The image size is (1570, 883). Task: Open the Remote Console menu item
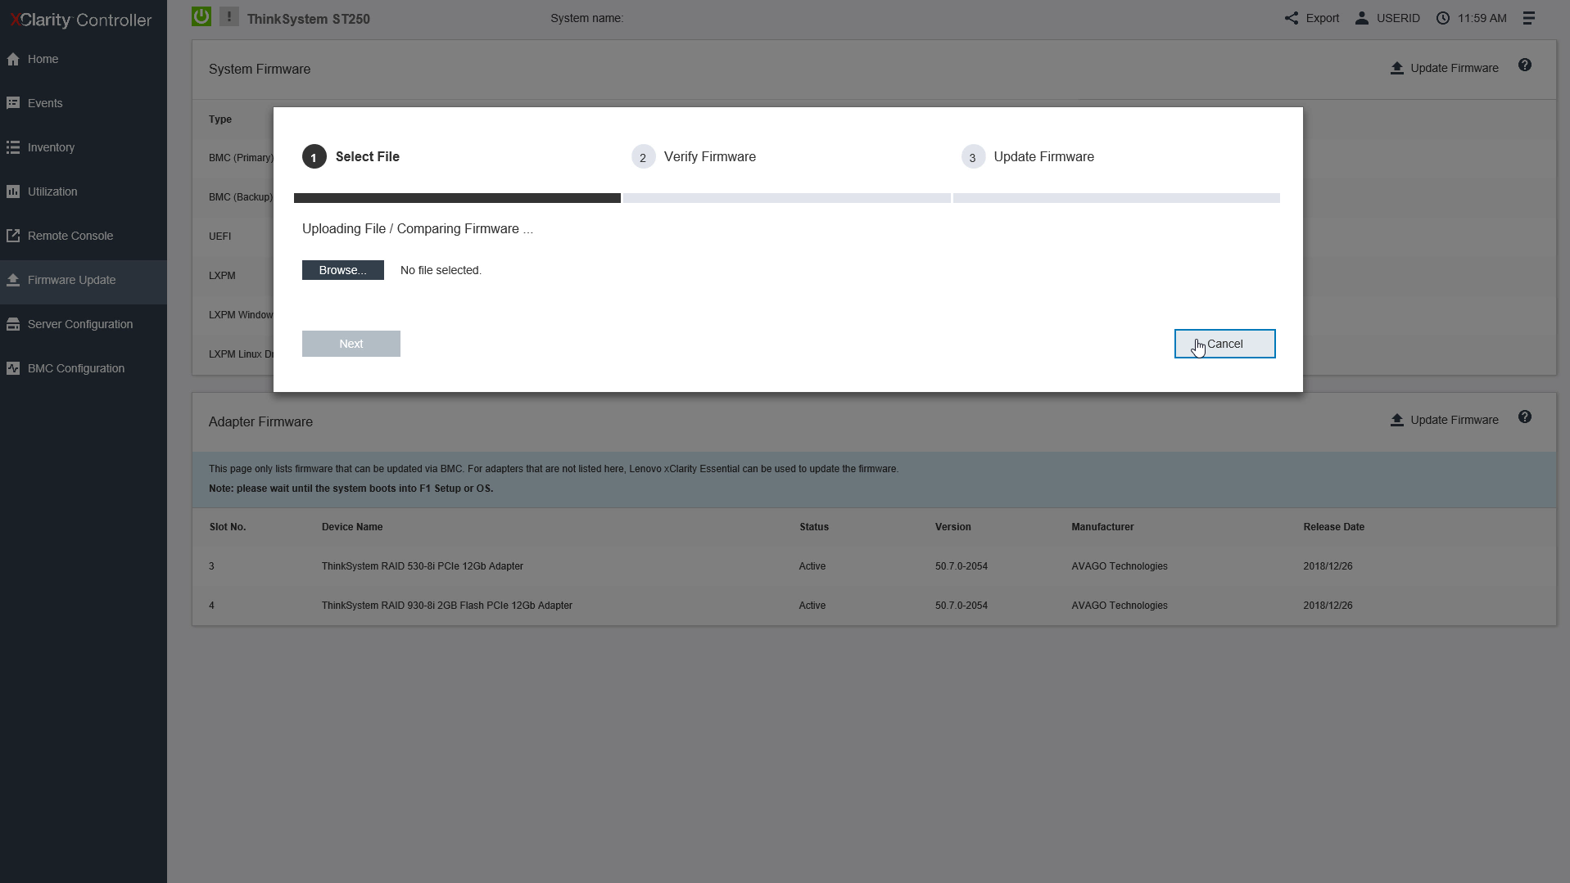point(84,236)
